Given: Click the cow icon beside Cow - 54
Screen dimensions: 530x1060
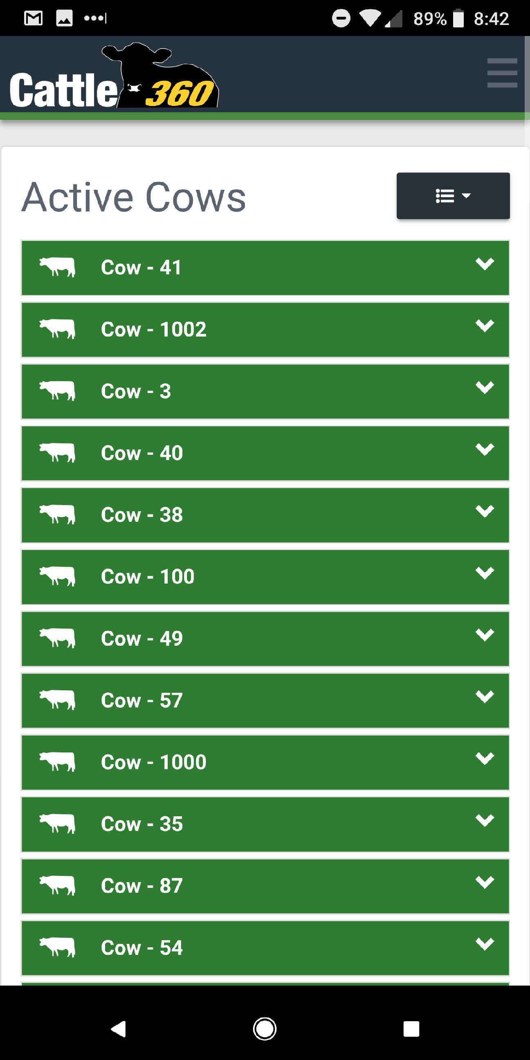Looking at the screenshot, I should tap(57, 948).
